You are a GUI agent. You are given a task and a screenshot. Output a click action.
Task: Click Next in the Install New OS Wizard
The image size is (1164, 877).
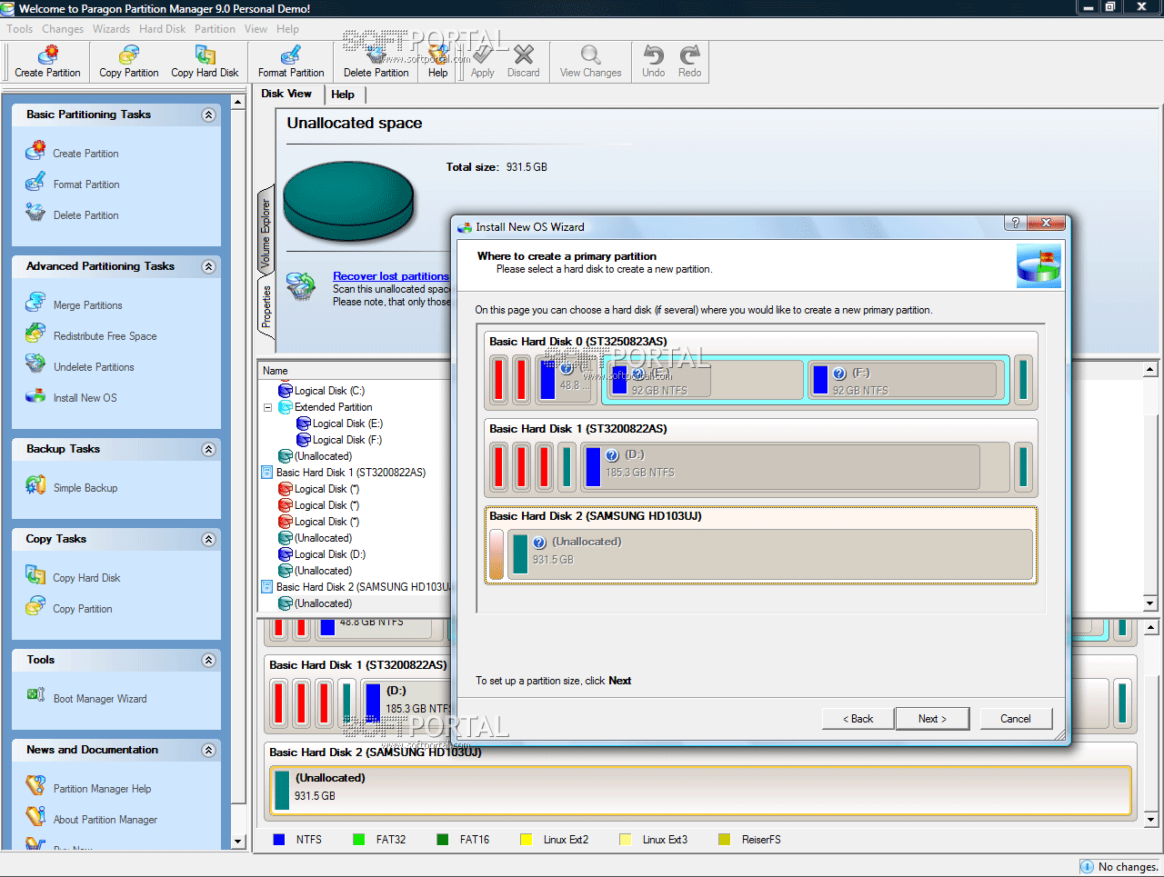[932, 719]
